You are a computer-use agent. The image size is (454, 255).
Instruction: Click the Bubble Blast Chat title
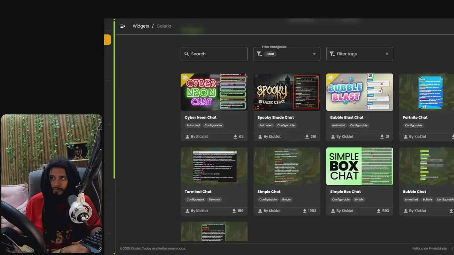[347, 118]
